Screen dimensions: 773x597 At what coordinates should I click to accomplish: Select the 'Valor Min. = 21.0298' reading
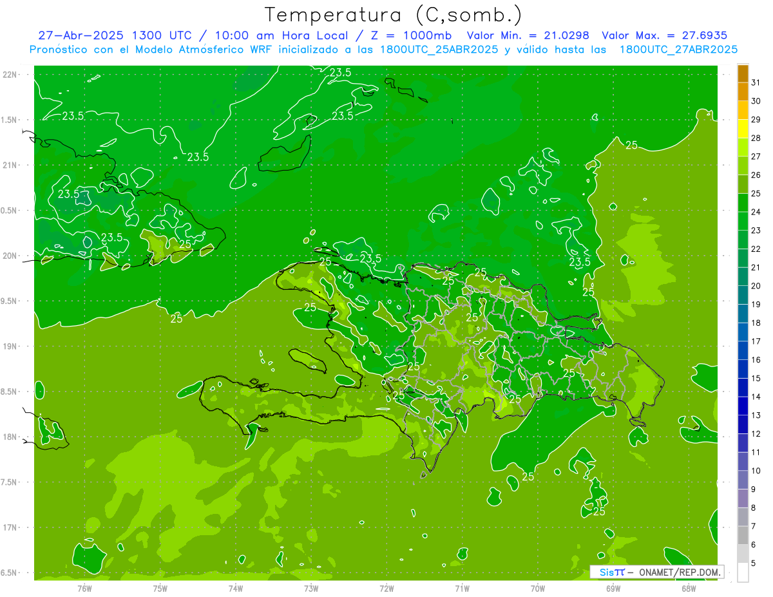click(528, 35)
